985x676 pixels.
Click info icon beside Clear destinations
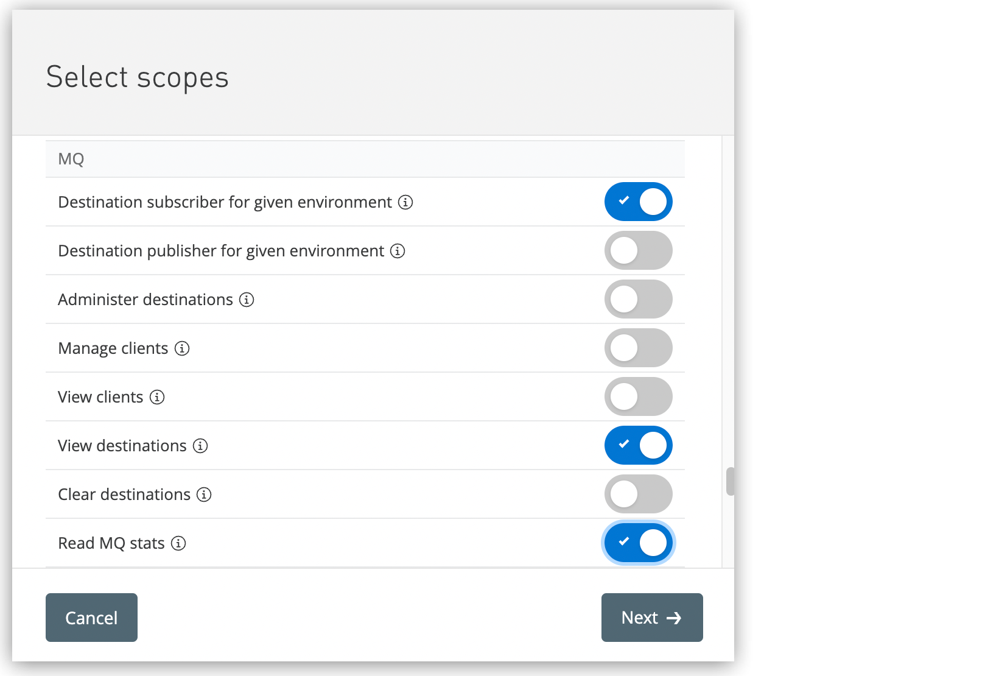point(204,495)
